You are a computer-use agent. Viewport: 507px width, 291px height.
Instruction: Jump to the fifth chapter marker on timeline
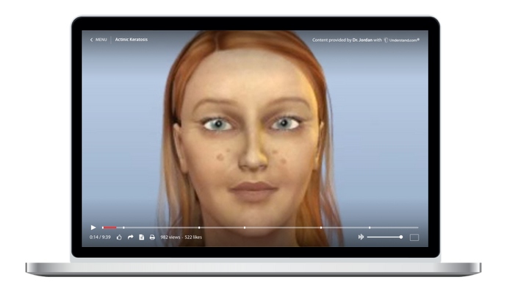pyautogui.click(x=370, y=228)
